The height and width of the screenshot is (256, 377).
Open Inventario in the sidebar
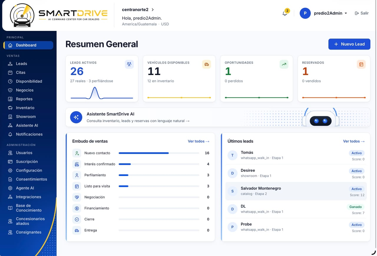28,108
